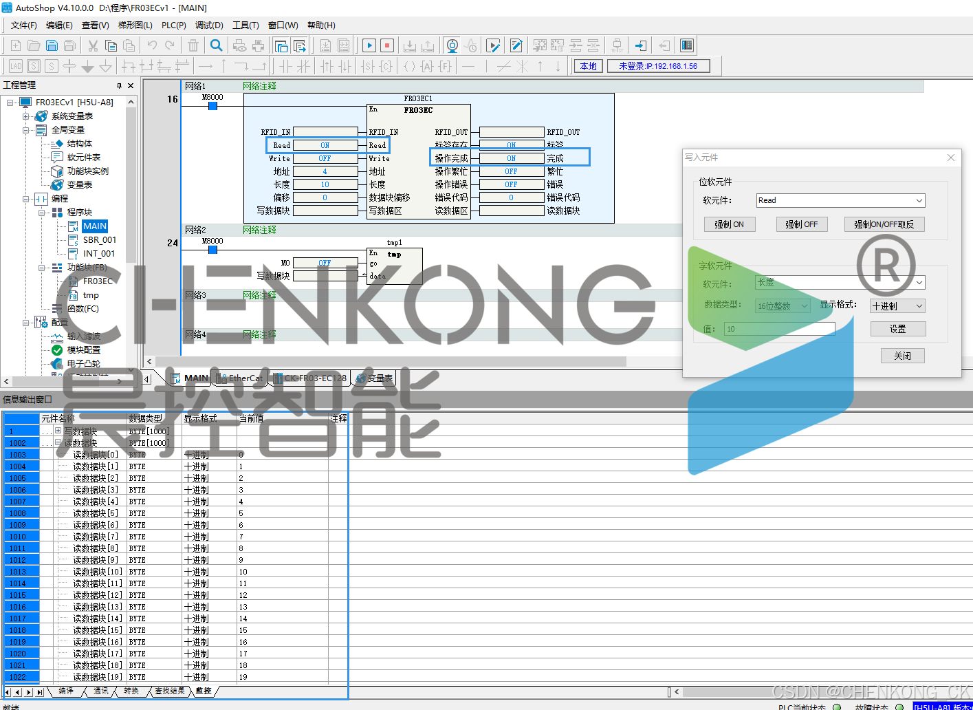The height and width of the screenshot is (710, 973).
Task: Select INT_001 in the project tree
Action: click(x=99, y=254)
